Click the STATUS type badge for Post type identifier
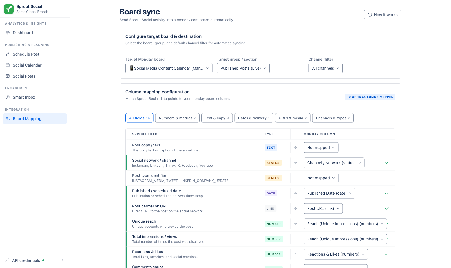Screen dimensions: 451x268 pyautogui.click(x=273, y=178)
